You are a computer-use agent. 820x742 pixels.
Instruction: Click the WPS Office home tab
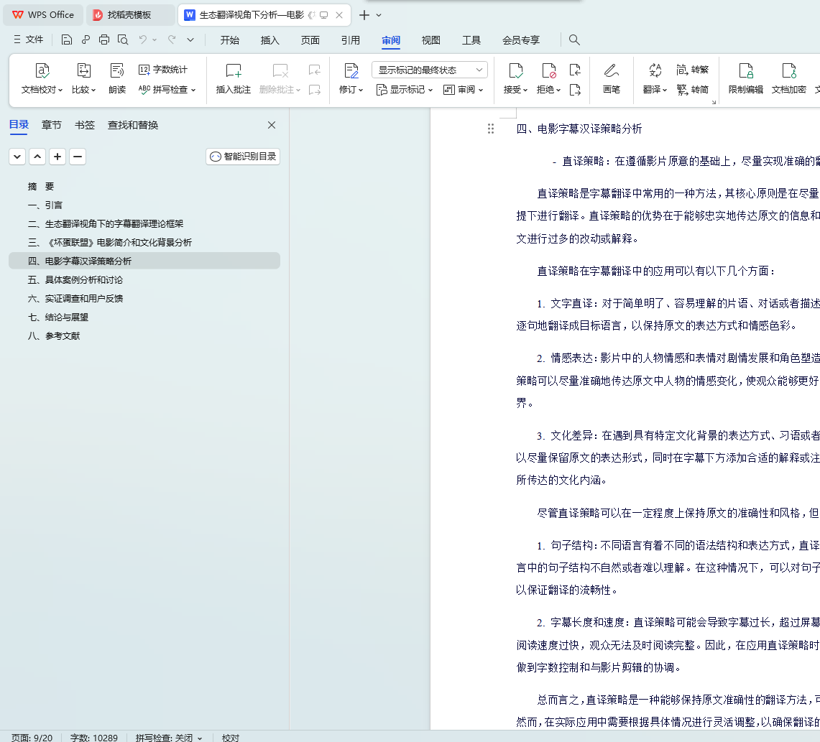43,15
